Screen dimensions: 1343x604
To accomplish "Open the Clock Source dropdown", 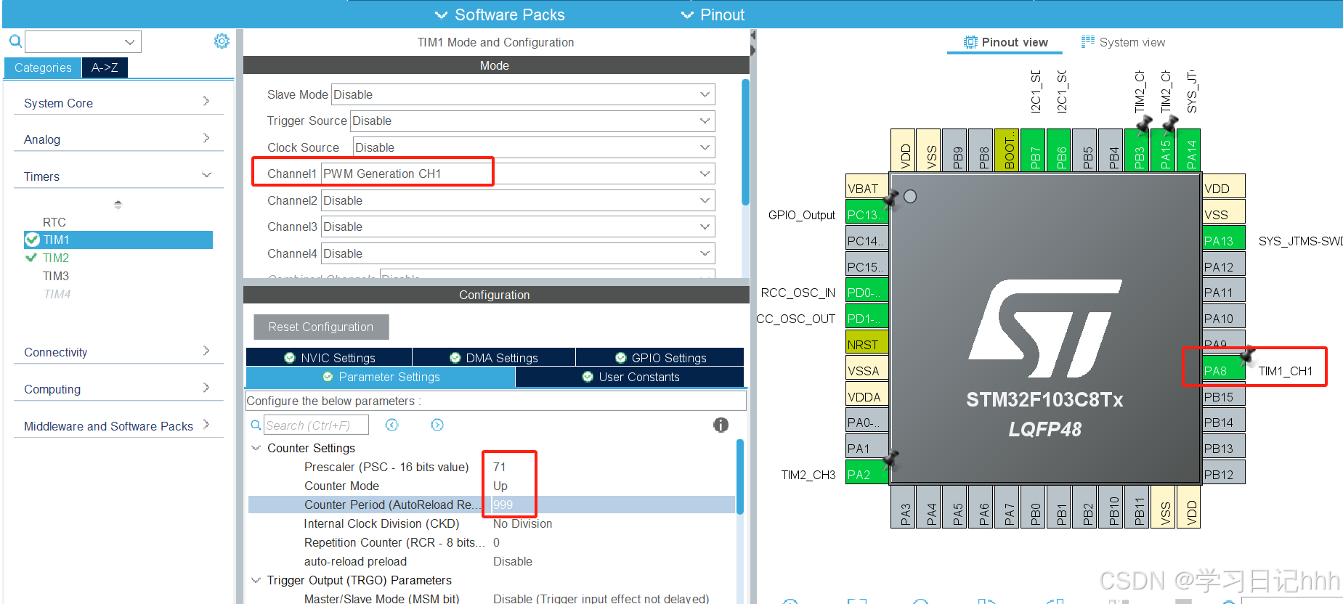I will (534, 147).
